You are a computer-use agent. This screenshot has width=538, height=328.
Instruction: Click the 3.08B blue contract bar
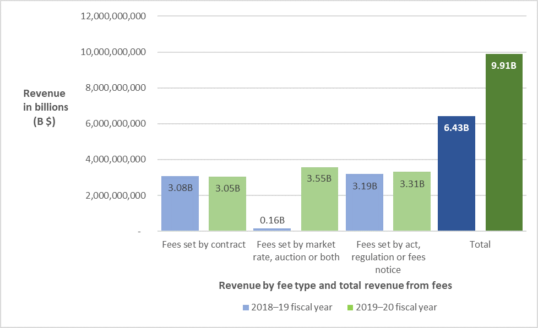click(180, 204)
